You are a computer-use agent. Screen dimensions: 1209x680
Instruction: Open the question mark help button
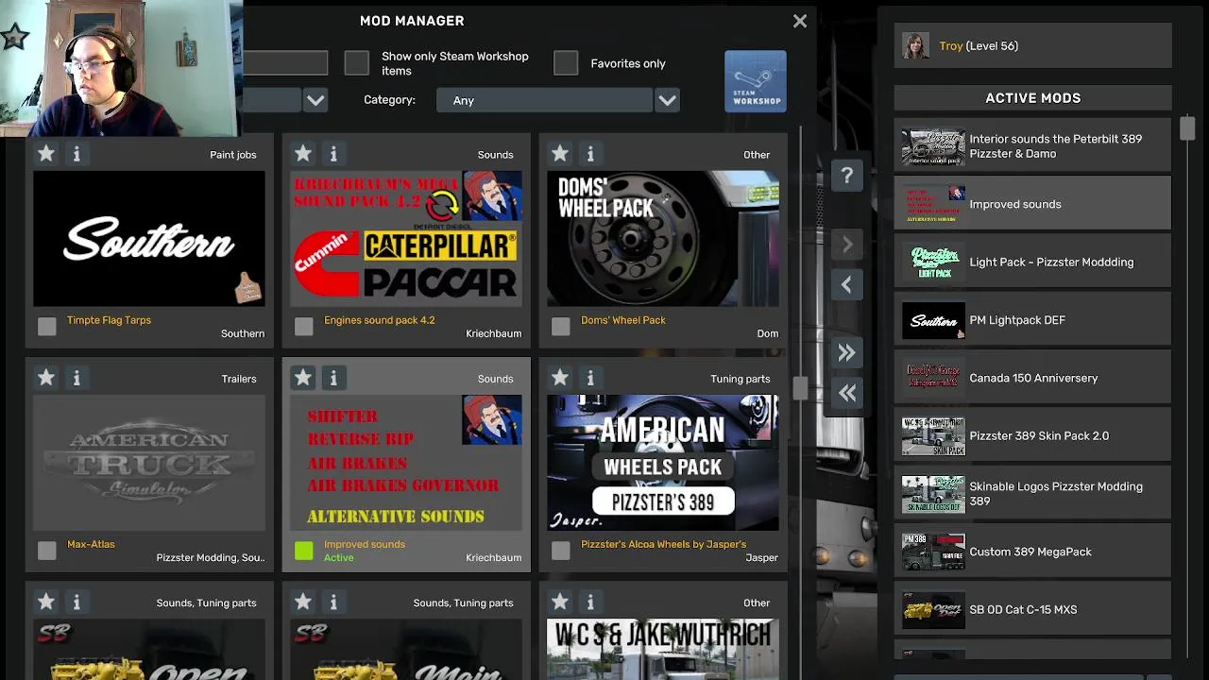coord(847,176)
